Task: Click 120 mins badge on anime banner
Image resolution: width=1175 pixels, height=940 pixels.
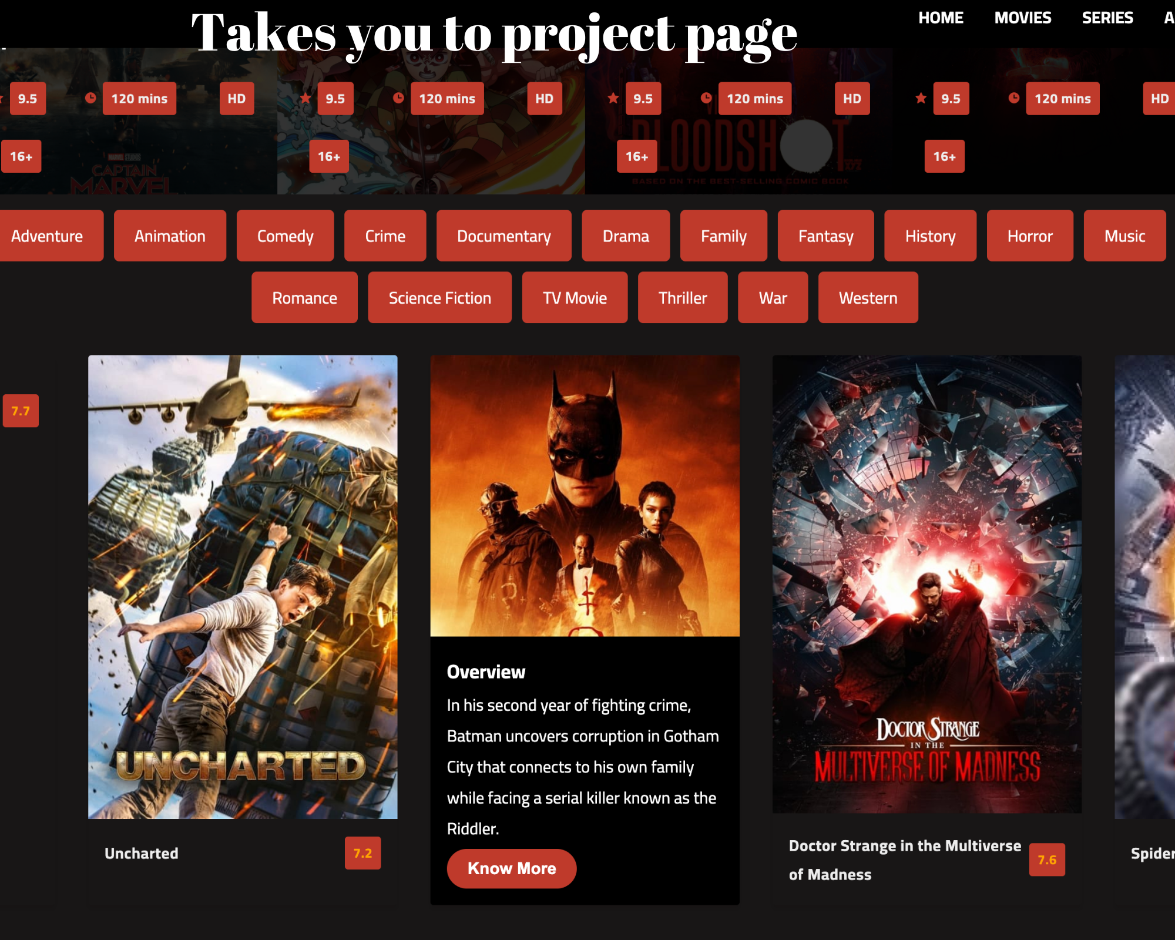Action: pyautogui.click(x=447, y=98)
